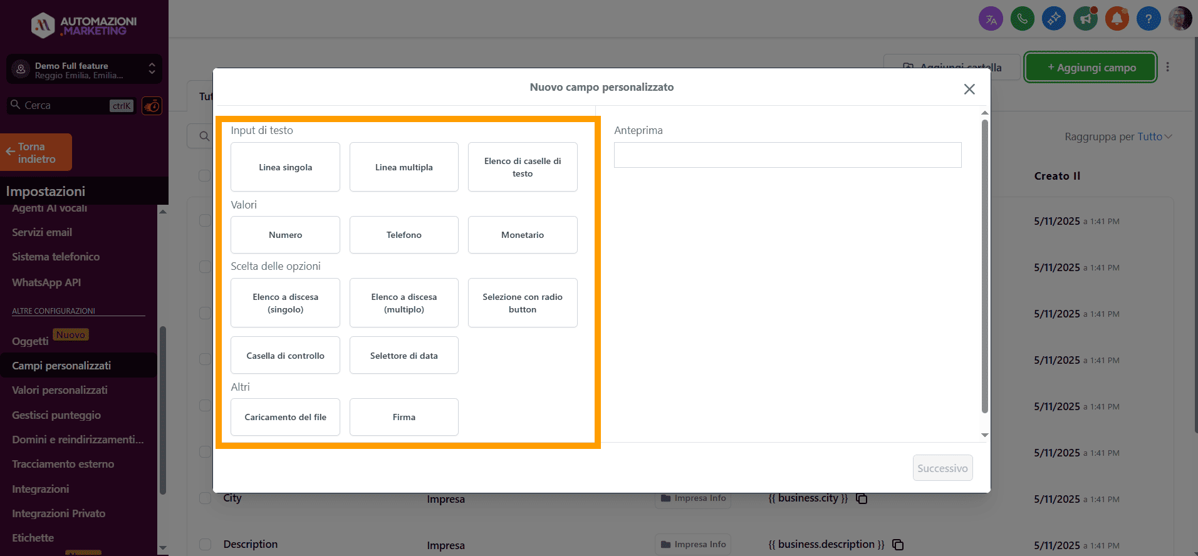Select Linea singola field type

(x=285, y=167)
